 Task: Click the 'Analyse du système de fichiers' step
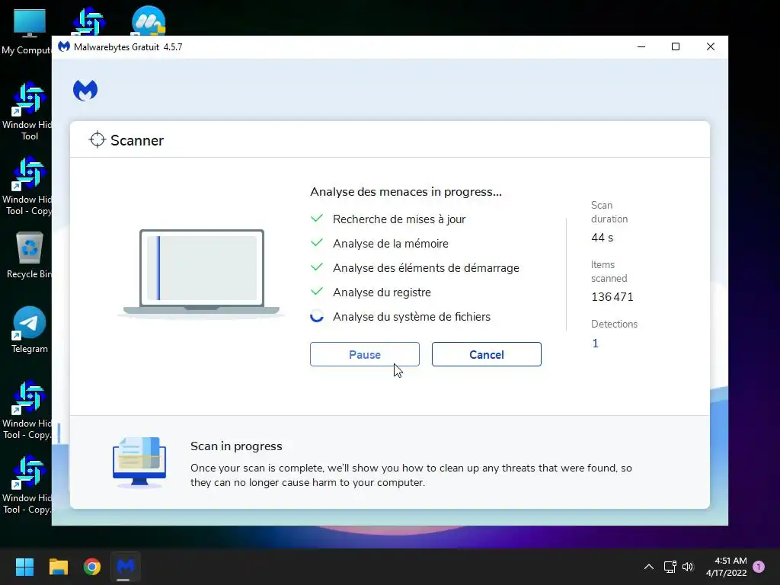[411, 317]
